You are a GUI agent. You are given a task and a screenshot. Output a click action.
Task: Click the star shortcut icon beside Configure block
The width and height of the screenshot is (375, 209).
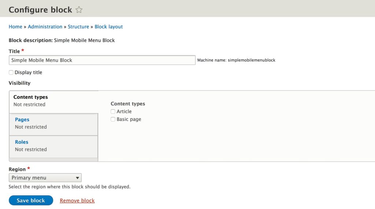[79, 10]
